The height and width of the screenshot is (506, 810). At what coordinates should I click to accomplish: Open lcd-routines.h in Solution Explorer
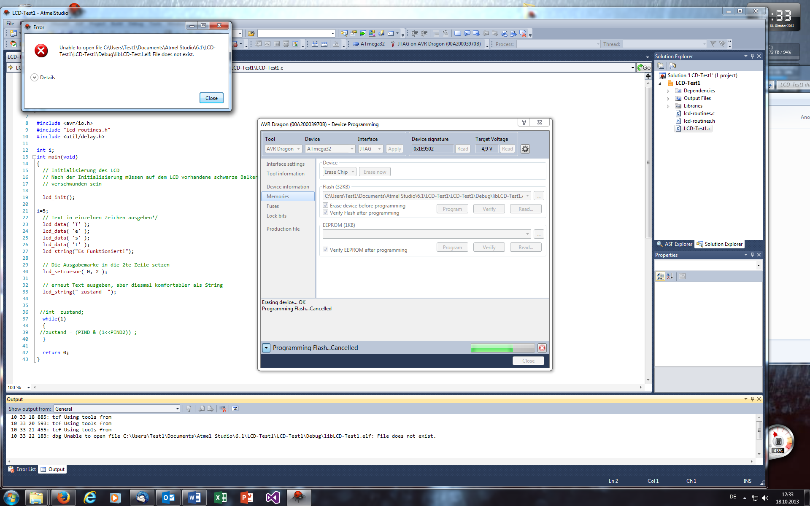tap(699, 121)
